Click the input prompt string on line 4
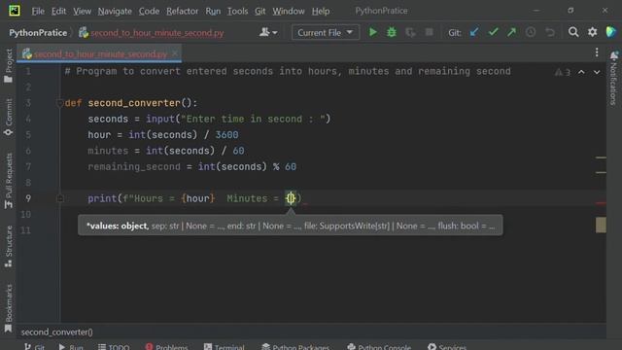Viewport: 622px width, 350px height. [x=253, y=119]
